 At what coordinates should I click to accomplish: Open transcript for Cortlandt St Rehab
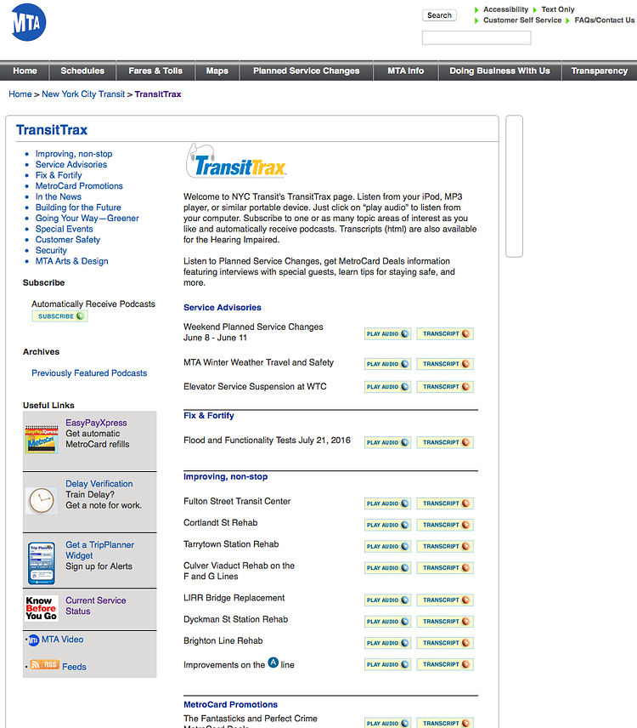(445, 525)
